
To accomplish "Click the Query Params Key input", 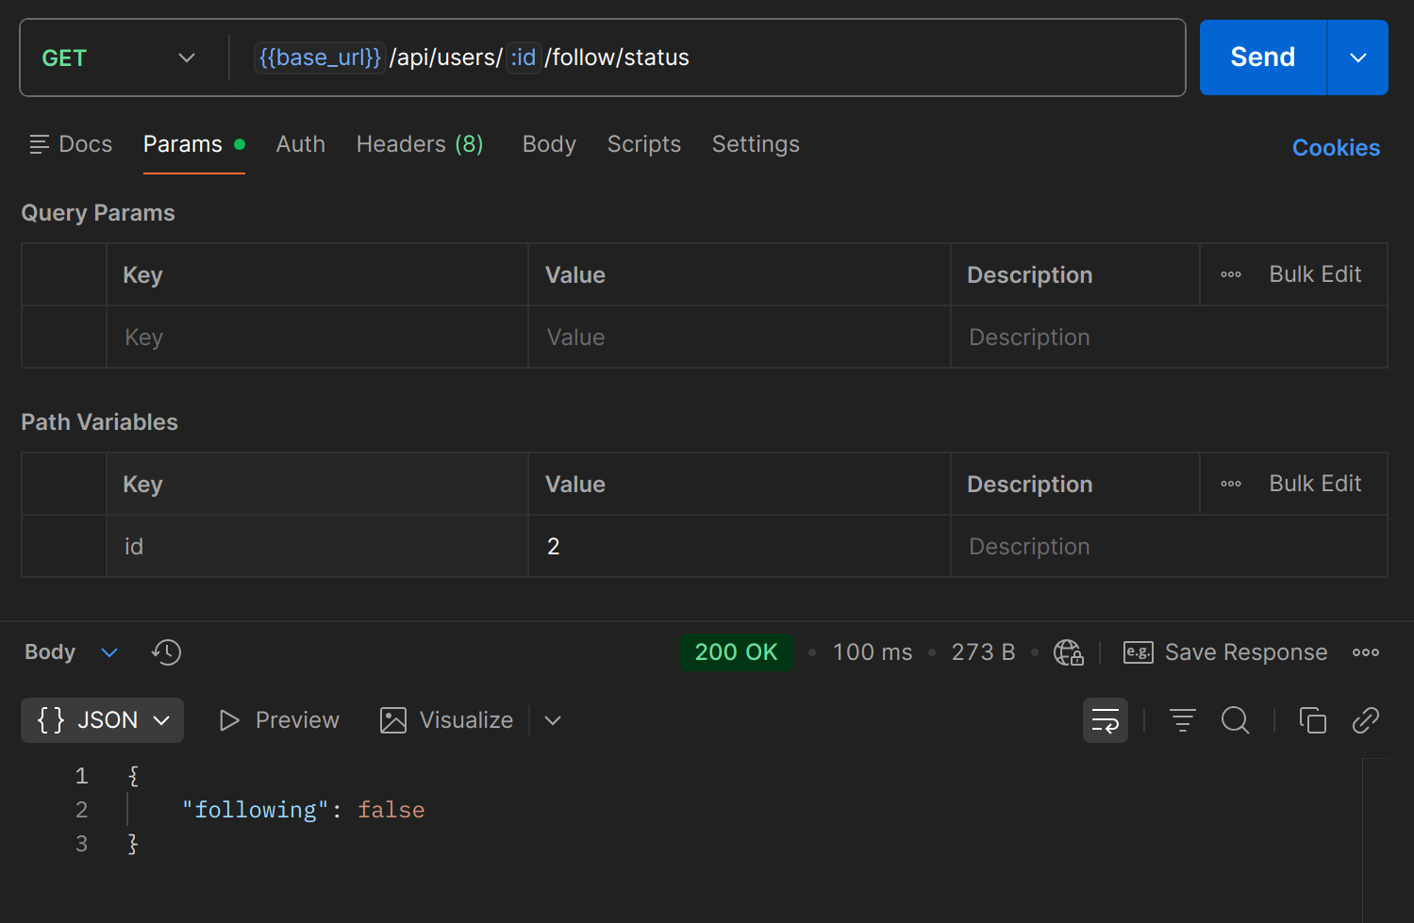I will point(317,338).
